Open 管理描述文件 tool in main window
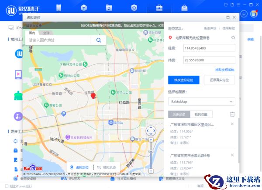 172,179
